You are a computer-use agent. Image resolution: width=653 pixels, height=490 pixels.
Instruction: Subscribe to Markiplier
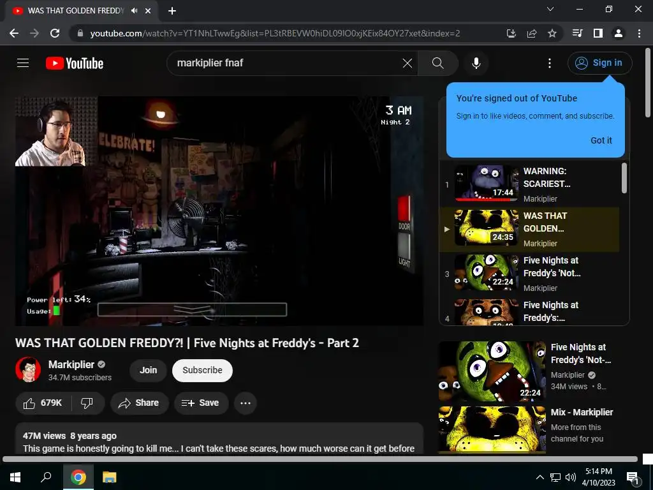tap(202, 370)
